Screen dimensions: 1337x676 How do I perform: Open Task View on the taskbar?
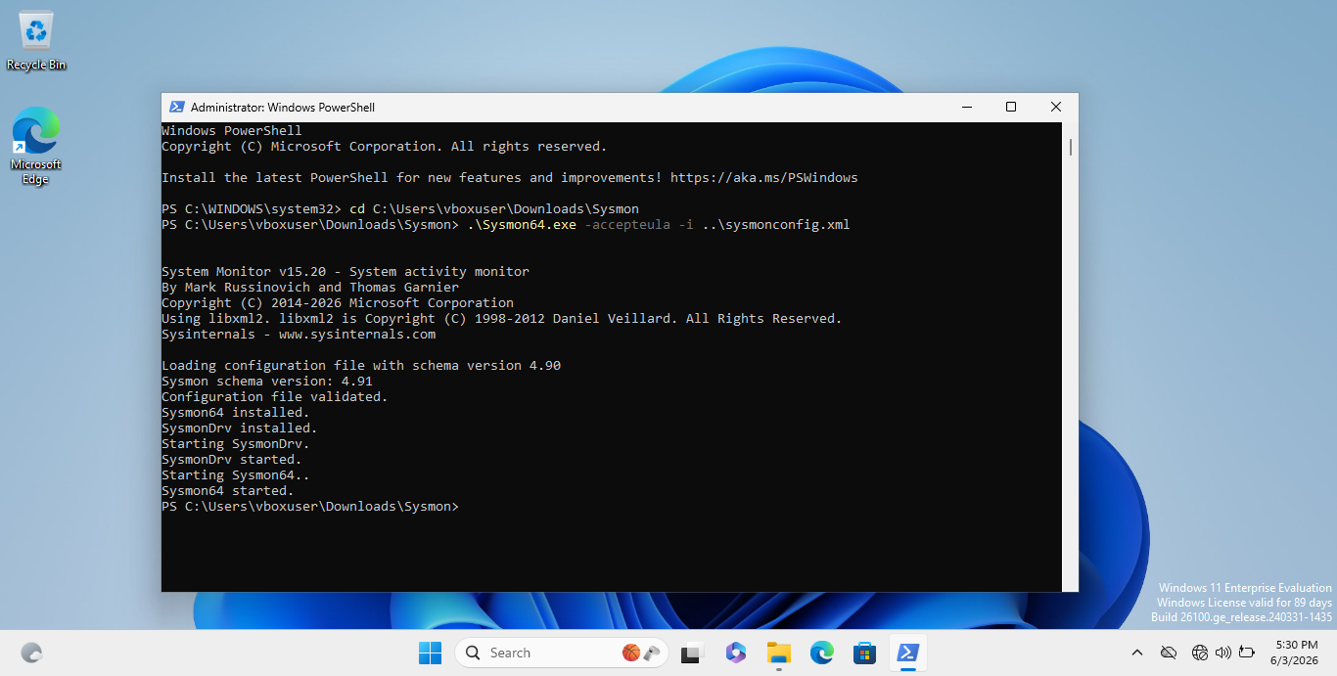(693, 653)
